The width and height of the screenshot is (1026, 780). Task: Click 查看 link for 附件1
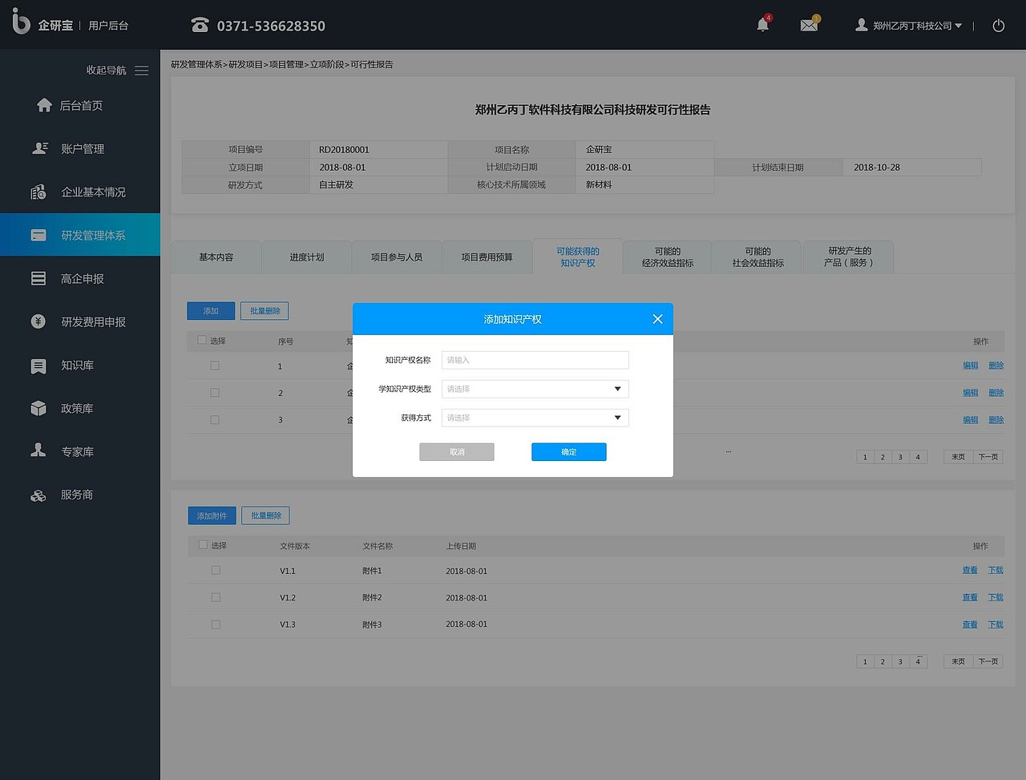coord(970,570)
